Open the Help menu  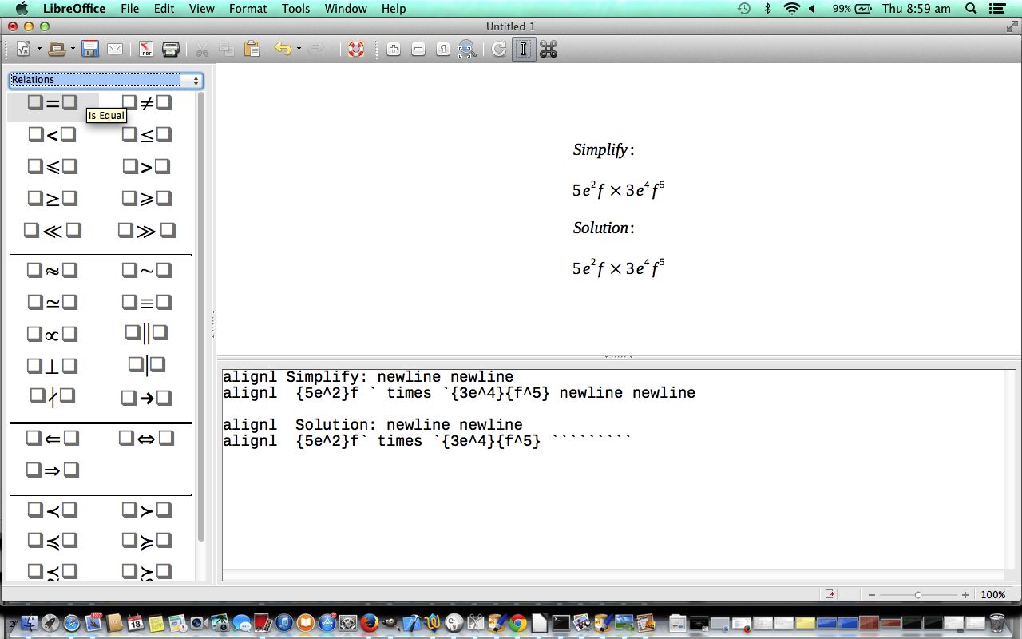pos(394,9)
